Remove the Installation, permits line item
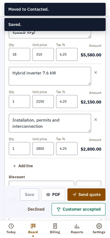 pos(96,120)
